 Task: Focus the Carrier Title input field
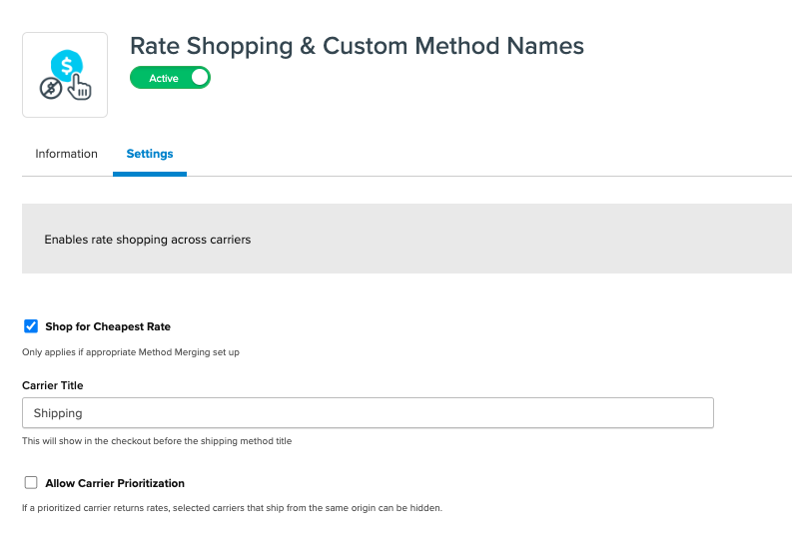tap(368, 413)
